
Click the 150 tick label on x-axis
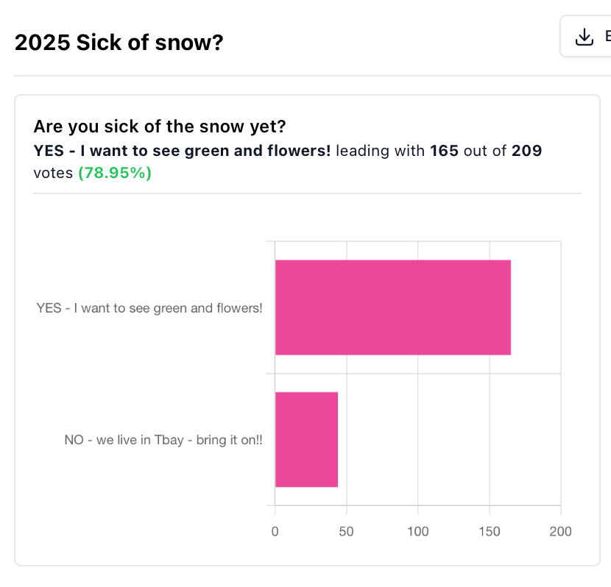490,531
